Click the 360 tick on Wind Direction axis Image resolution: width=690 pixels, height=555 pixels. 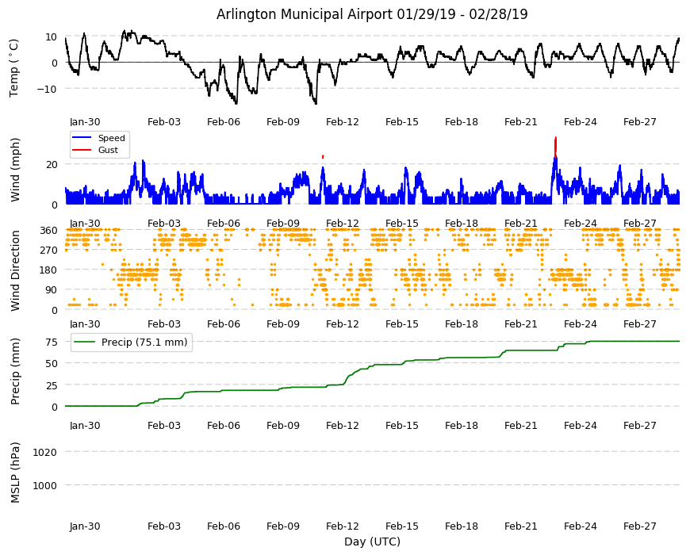48,230
